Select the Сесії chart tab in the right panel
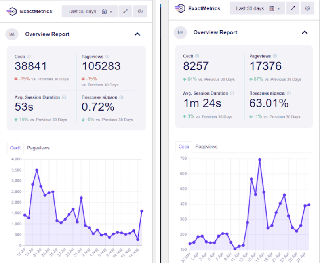This screenshot has width=320, height=263. point(184,147)
